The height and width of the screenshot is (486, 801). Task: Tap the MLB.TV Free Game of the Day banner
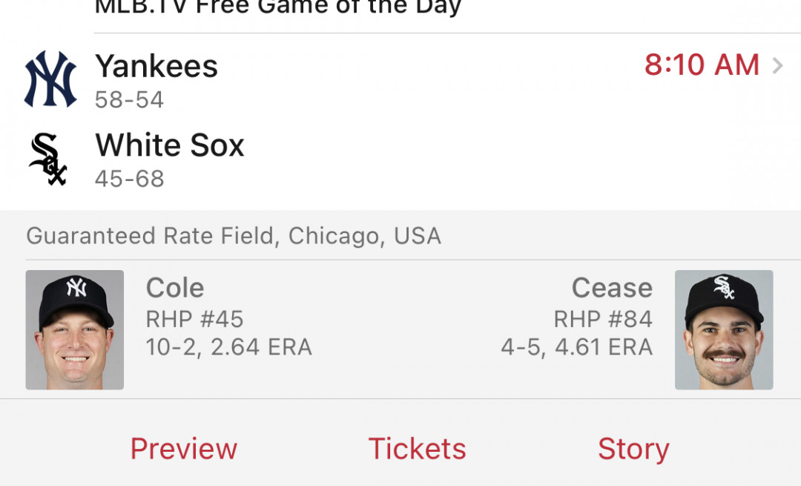[x=278, y=7]
